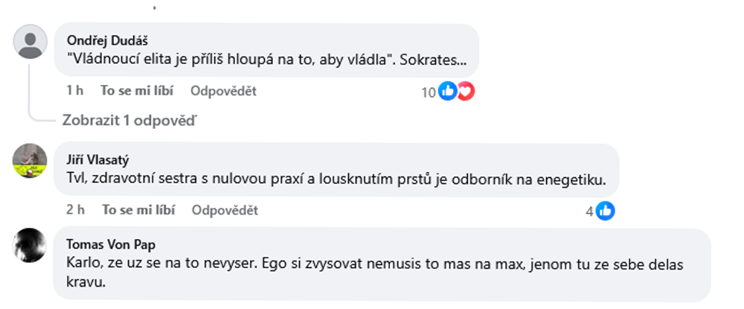This screenshot has width=744, height=309.
Task: Click the like reaction on Vlasatý's comment
Action: click(606, 211)
